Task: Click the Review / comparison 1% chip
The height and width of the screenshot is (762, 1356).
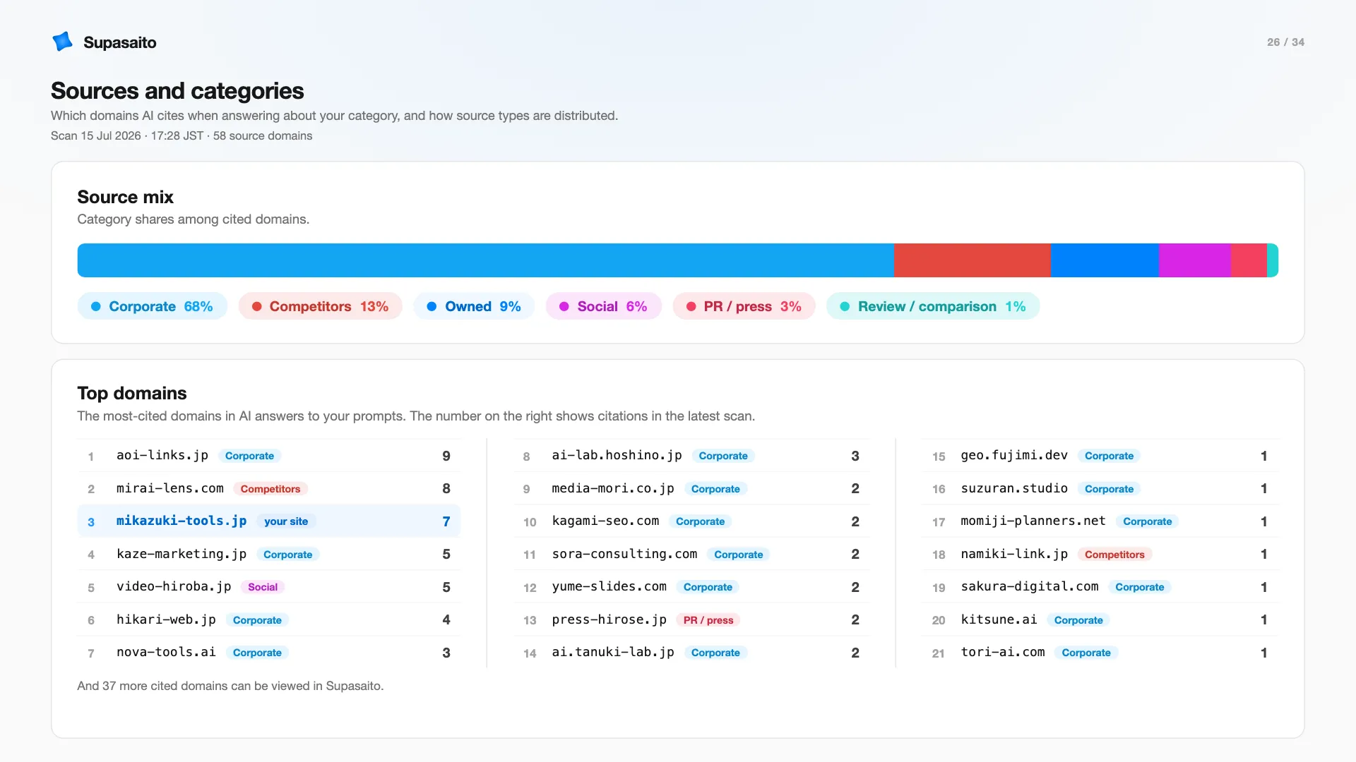Action: [x=932, y=306]
